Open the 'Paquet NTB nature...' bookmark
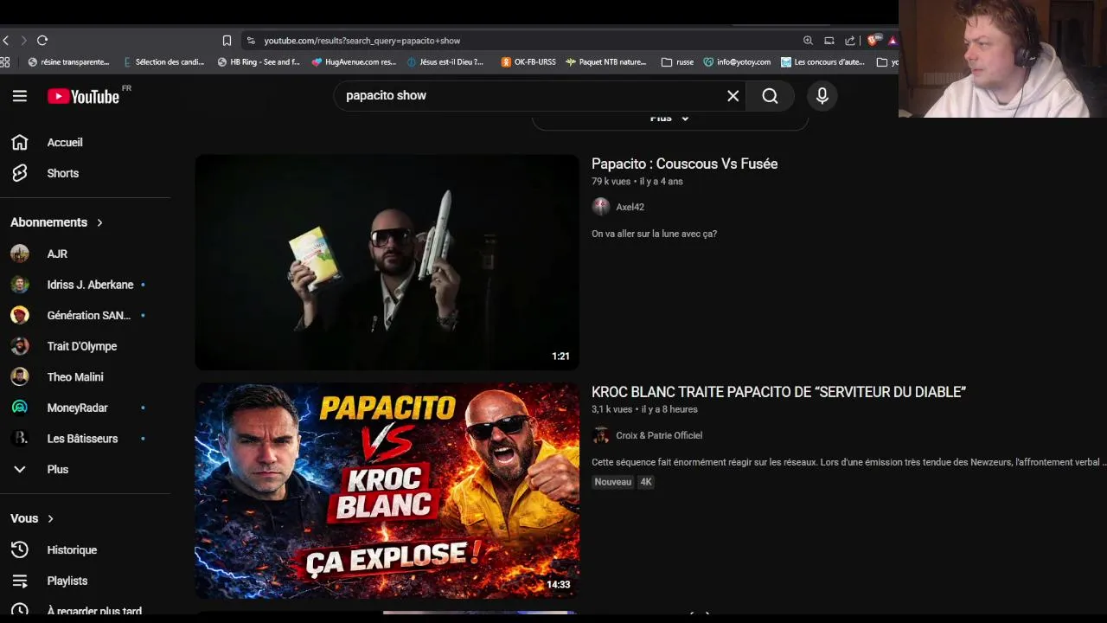Viewport: 1107px width, 623px height. [606, 62]
